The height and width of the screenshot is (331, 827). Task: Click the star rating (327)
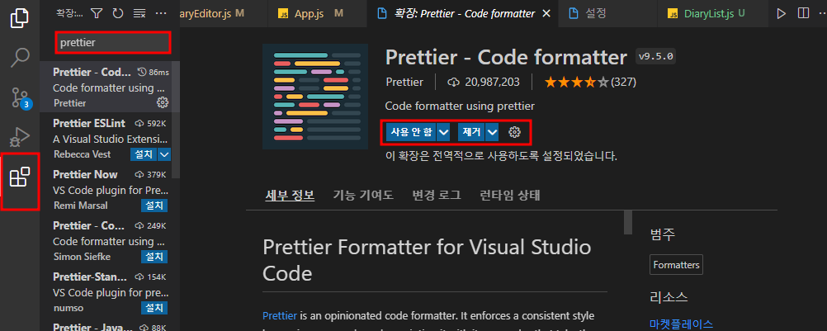point(590,83)
